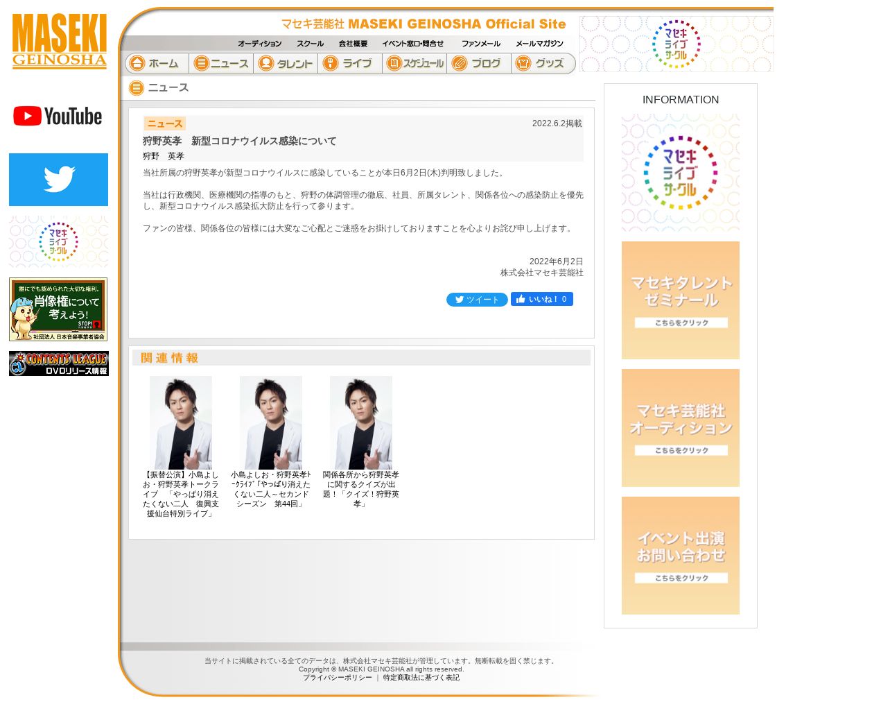Viewport: 890px width, 711px height.
Task: Open the Contents League DVD release banner
Action: click(x=59, y=363)
